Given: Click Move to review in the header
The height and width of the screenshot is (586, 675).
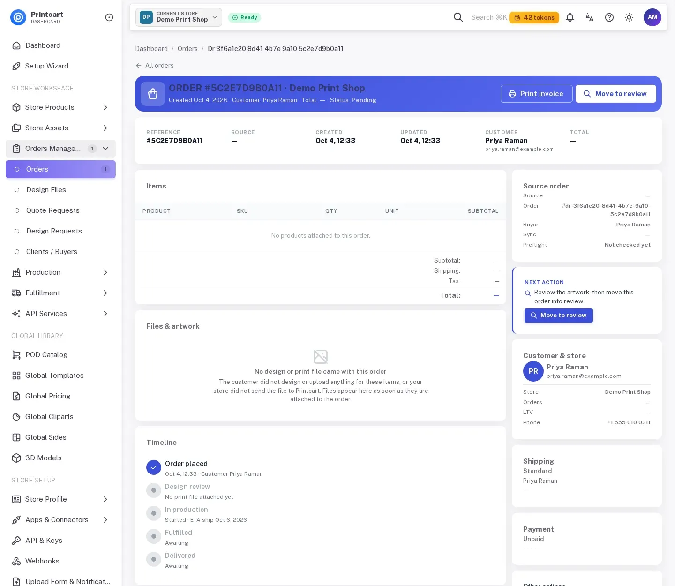Looking at the screenshot, I should tap(616, 94).
